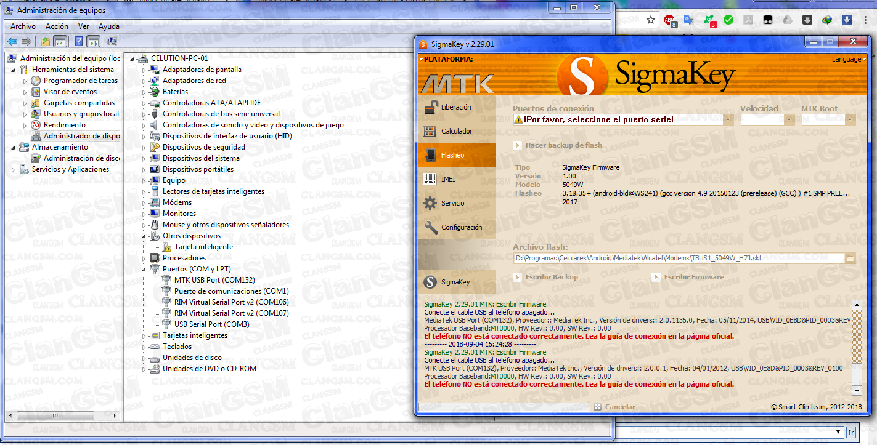Viewport: 877px width, 445px height.
Task: Open the green checkmark extension icon
Action: 728,20
